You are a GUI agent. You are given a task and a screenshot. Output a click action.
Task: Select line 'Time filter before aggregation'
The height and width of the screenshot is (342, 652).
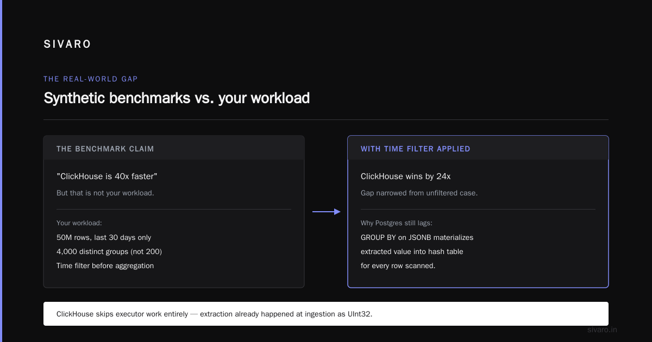click(105, 266)
